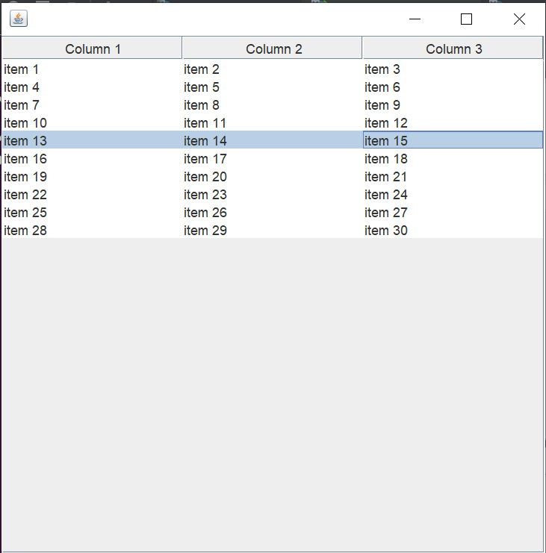Minimize the Java window
This screenshot has width=546, height=553.
pos(415,19)
